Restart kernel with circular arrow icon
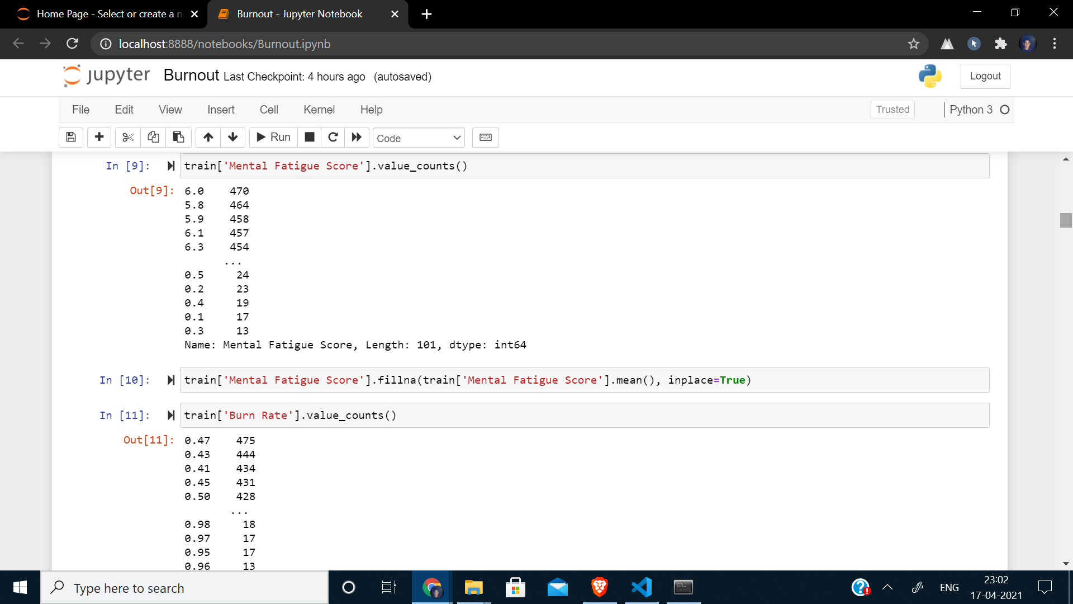Image resolution: width=1073 pixels, height=604 pixels. click(333, 137)
